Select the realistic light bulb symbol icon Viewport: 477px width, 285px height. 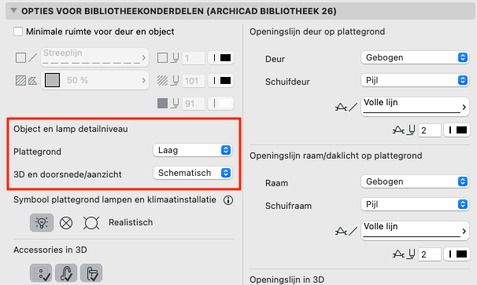click(42, 222)
